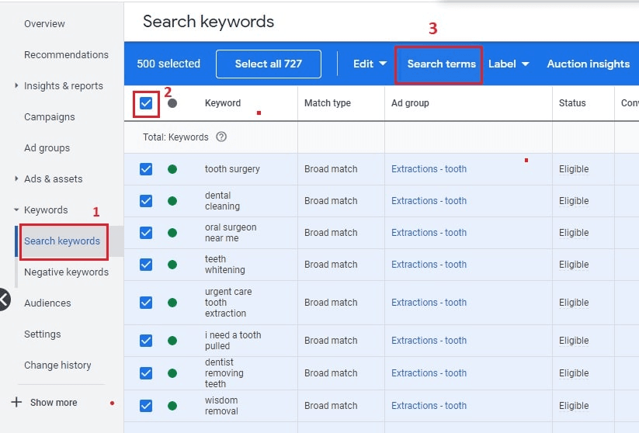Click the gray status dot in header
The height and width of the screenshot is (433, 639).
[x=172, y=103]
